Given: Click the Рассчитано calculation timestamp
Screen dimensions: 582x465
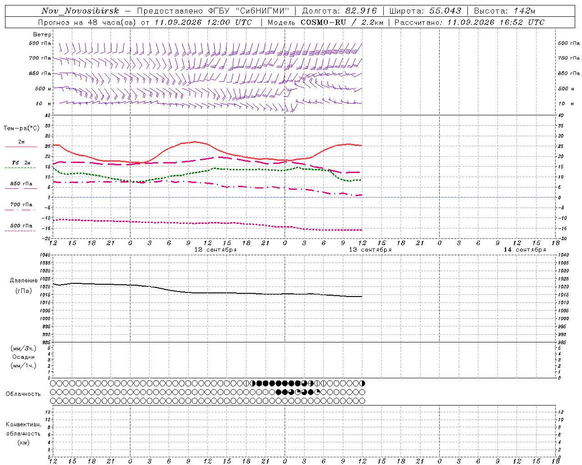Looking at the screenshot, I should 469,22.
